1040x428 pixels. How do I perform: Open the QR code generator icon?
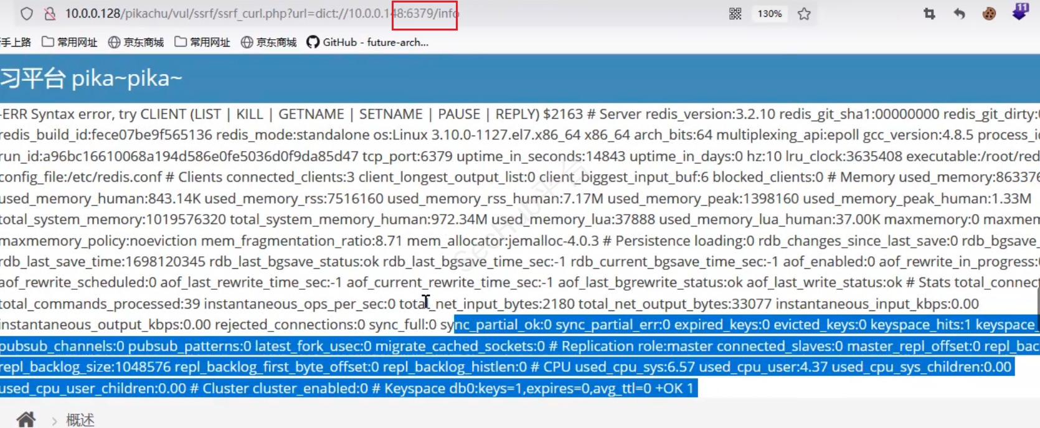[735, 14]
